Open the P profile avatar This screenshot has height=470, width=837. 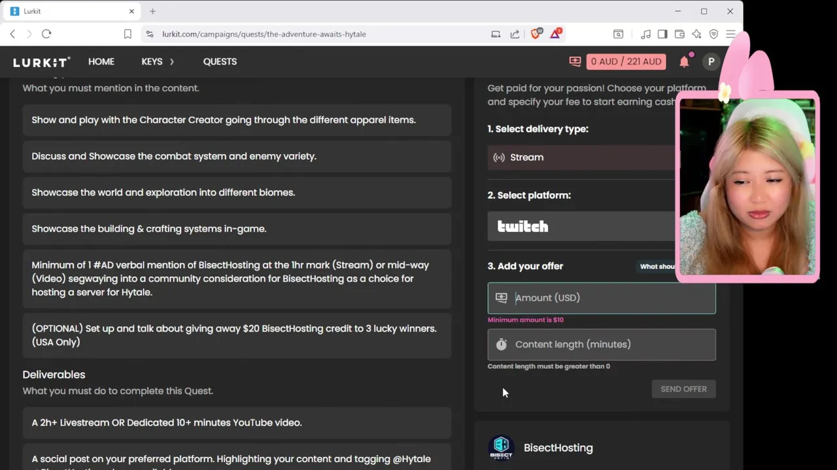point(711,61)
